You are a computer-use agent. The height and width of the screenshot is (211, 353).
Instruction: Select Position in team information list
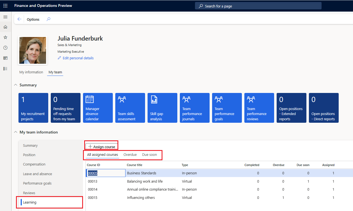click(29, 155)
